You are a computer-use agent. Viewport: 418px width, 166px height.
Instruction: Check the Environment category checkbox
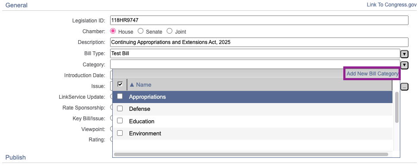pyautogui.click(x=120, y=133)
